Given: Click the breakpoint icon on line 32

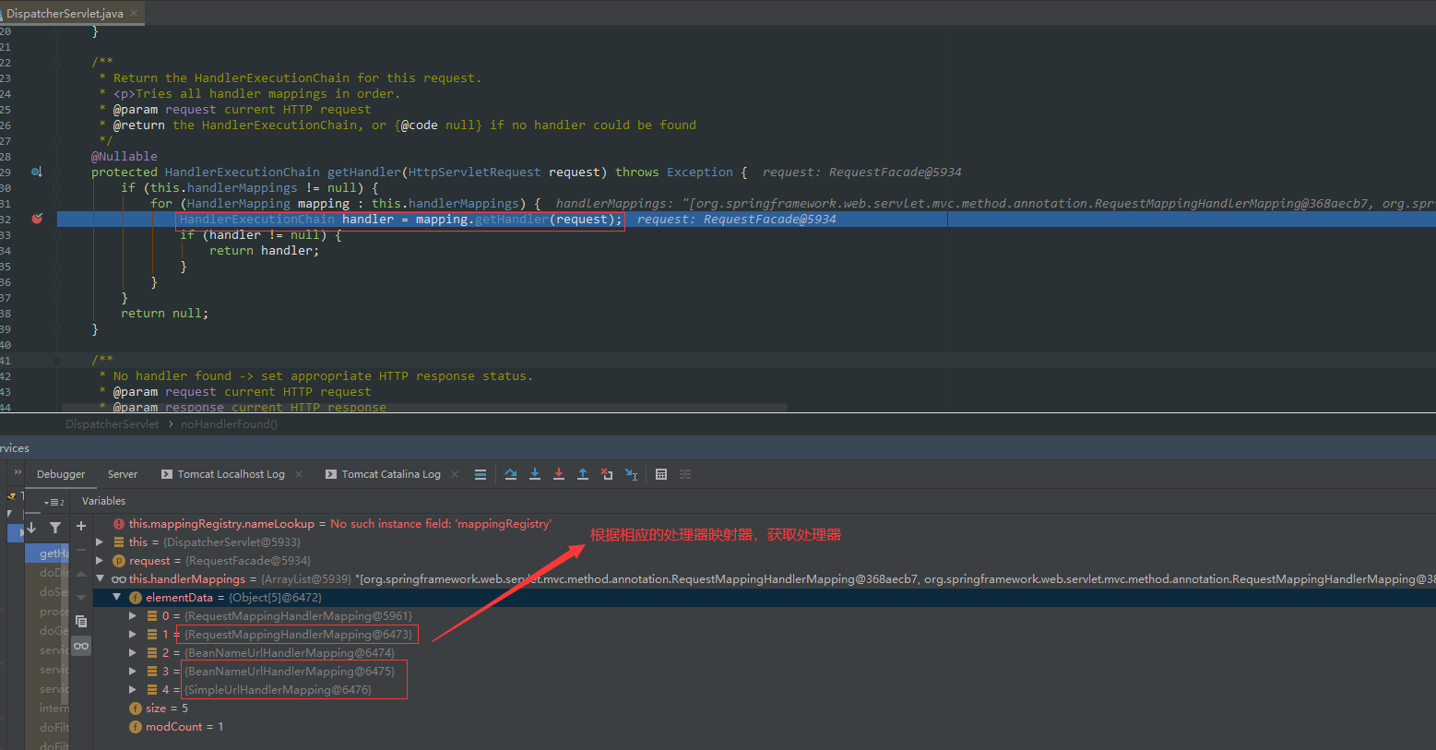Looking at the screenshot, I should (x=37, y=219).
